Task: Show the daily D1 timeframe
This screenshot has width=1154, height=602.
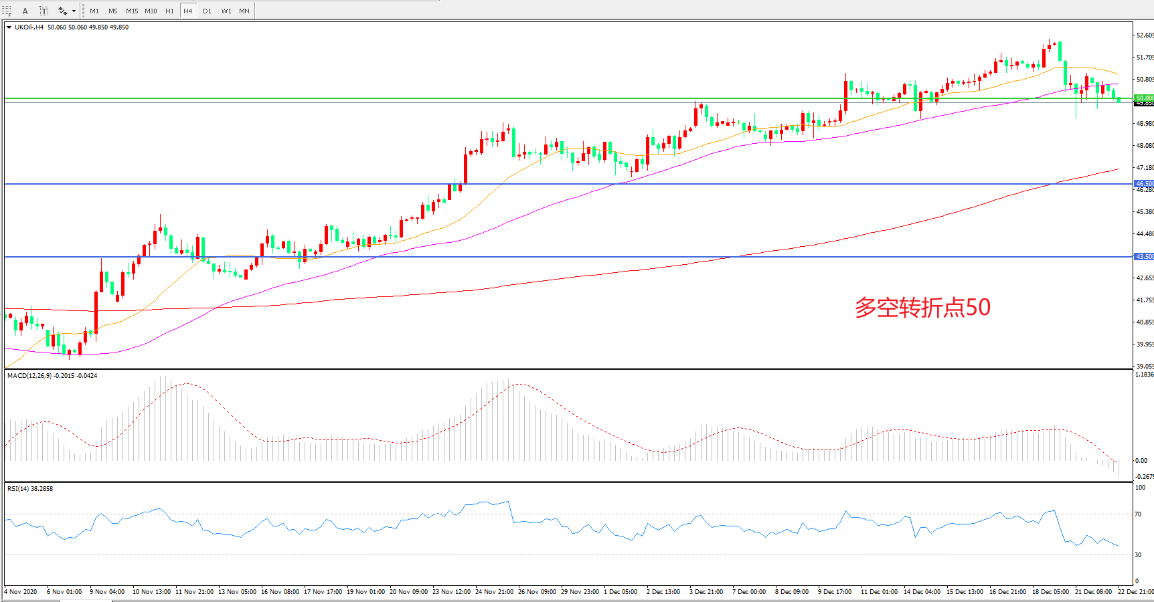Action: coord(207,11)
